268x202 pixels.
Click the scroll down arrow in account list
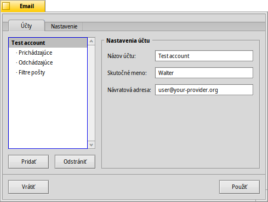pos(92,145)
